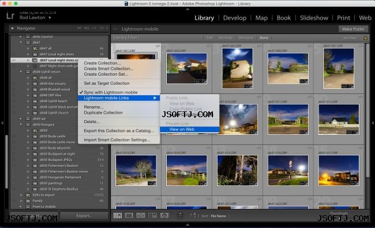The width and height of the screenshot is (375, 228).
Task: Open identity plate dropdown next to Rod Lawton
Action: tap(50, 18)
